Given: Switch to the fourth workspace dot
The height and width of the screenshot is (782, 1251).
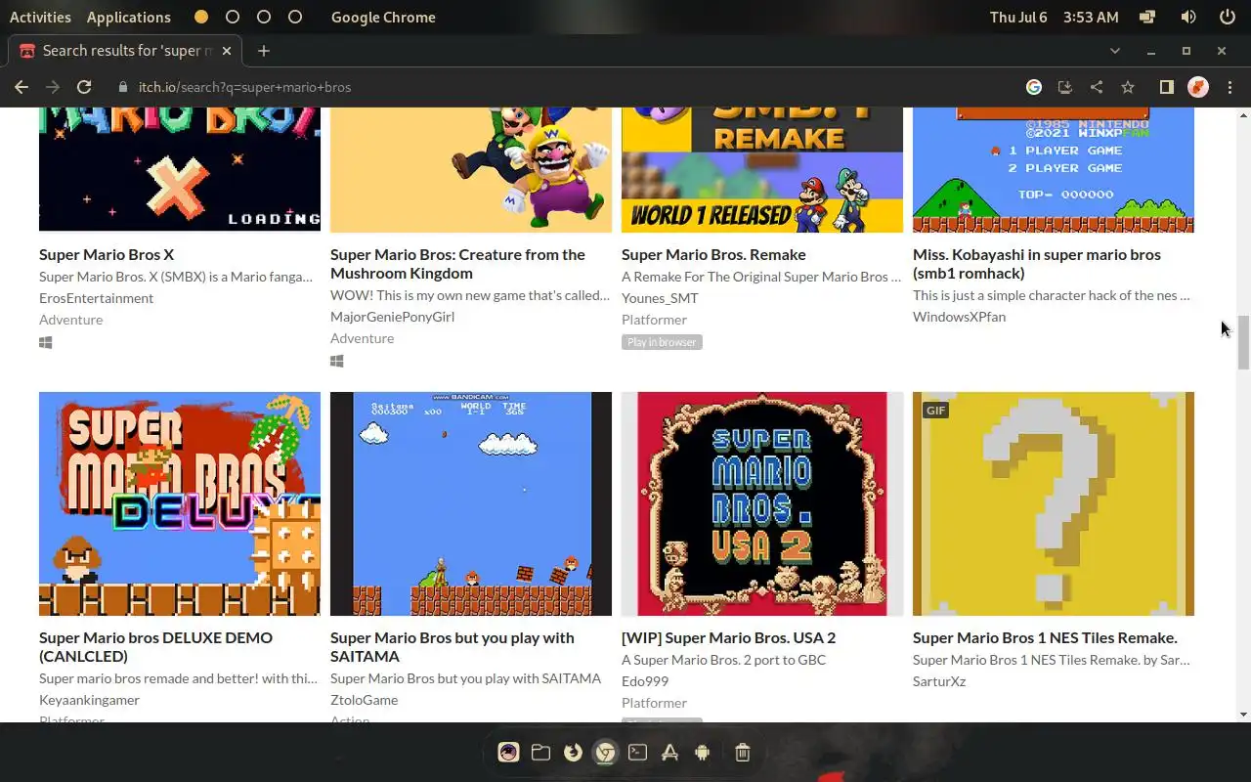Looking at the screenshot, I should (x=295, y=17).
